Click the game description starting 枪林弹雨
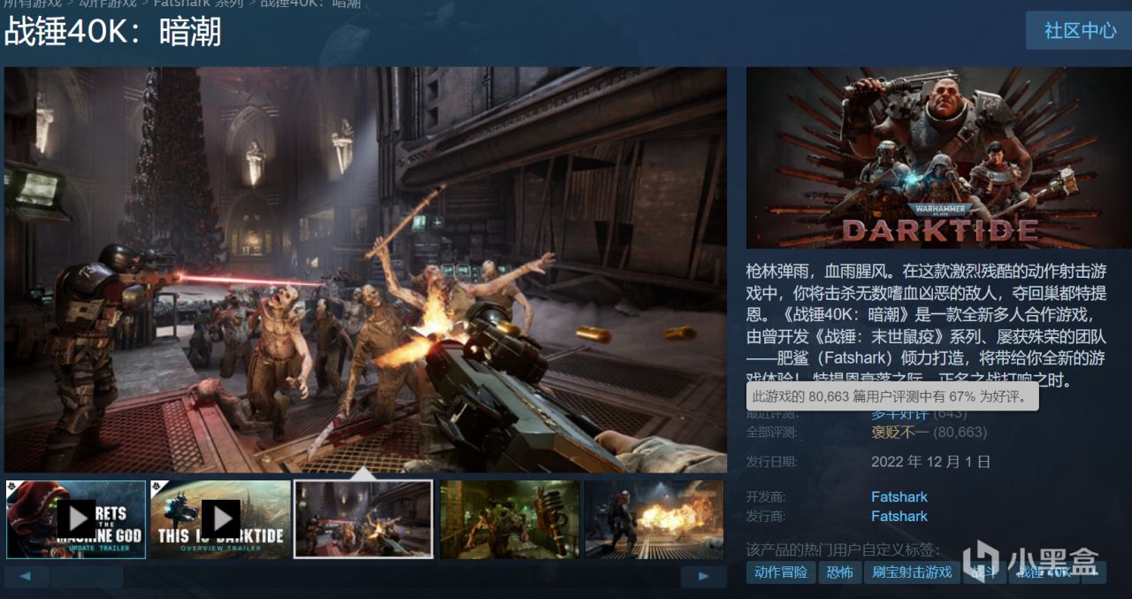Screen dimensions: 1132x599 pyautogui.click(x=927, y=326)
